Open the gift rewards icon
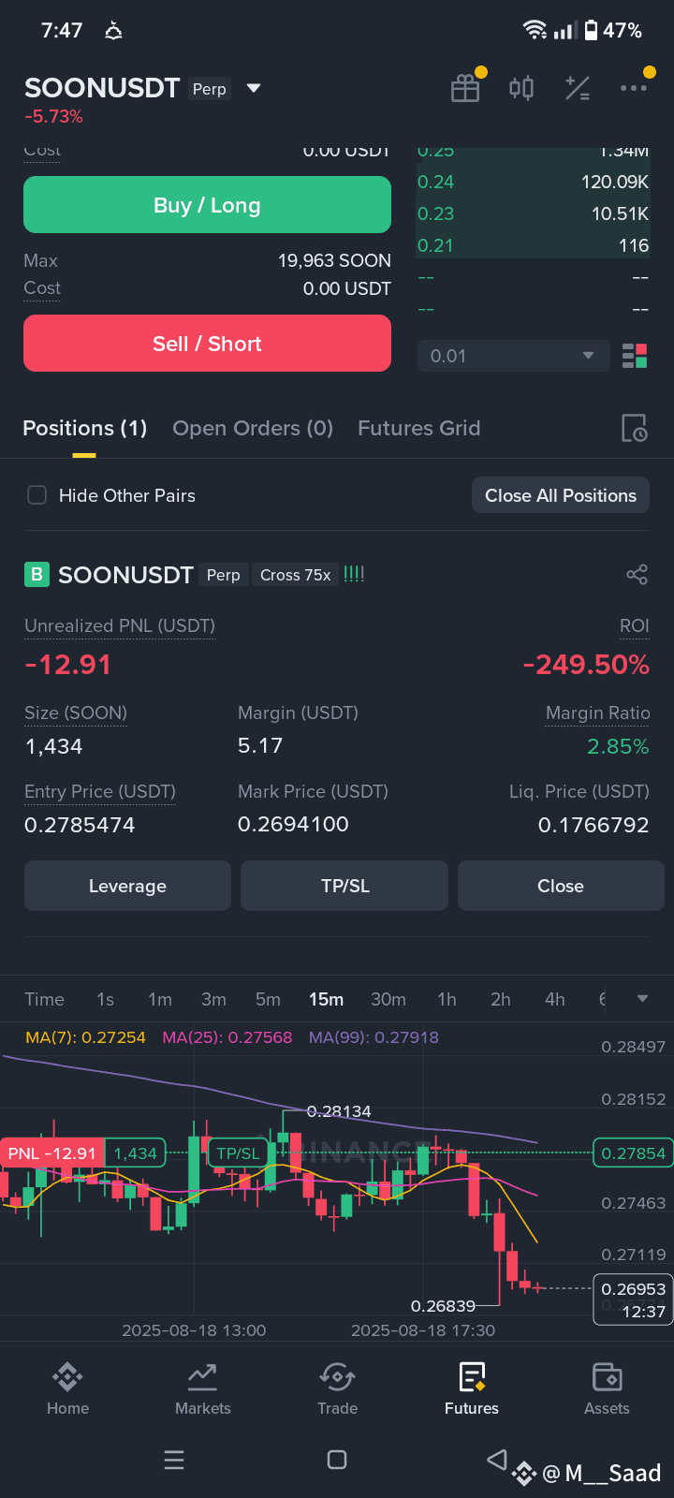This screenshot has height=1498, width=674. pyautogui.click(x=465, y=88)
